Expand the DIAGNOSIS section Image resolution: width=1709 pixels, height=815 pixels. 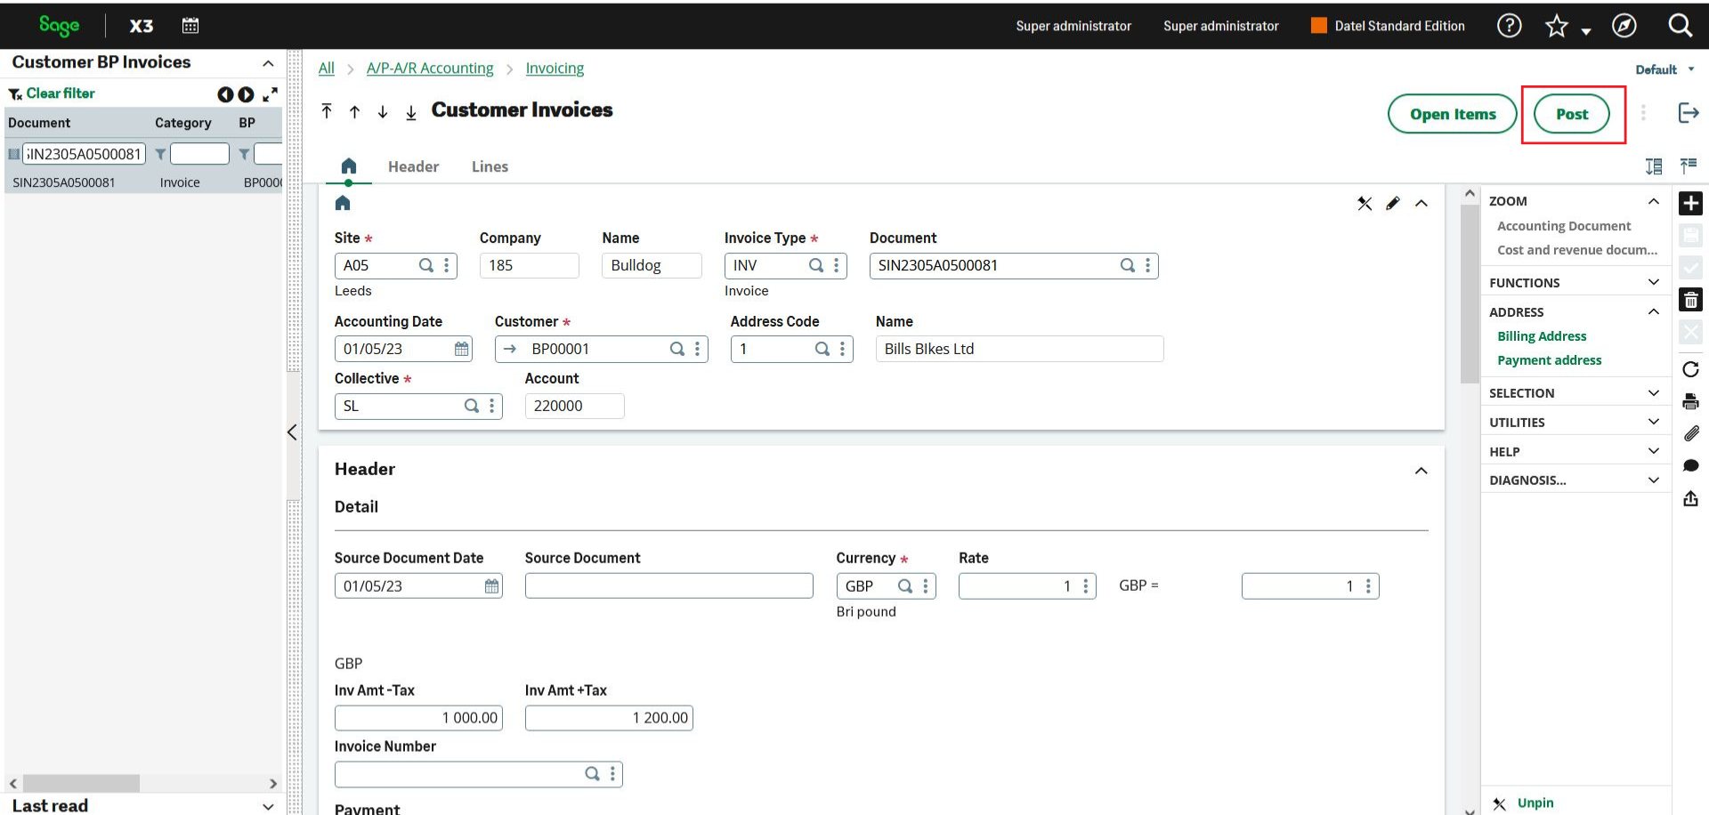pyautogui.click(x=1653, y=480)
